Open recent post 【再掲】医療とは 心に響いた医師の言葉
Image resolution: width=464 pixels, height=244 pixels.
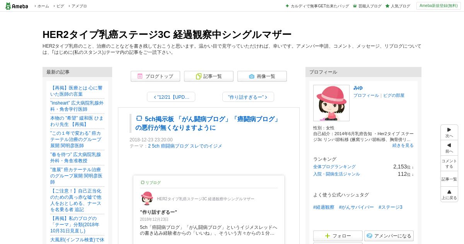click(x=77, y=91)
